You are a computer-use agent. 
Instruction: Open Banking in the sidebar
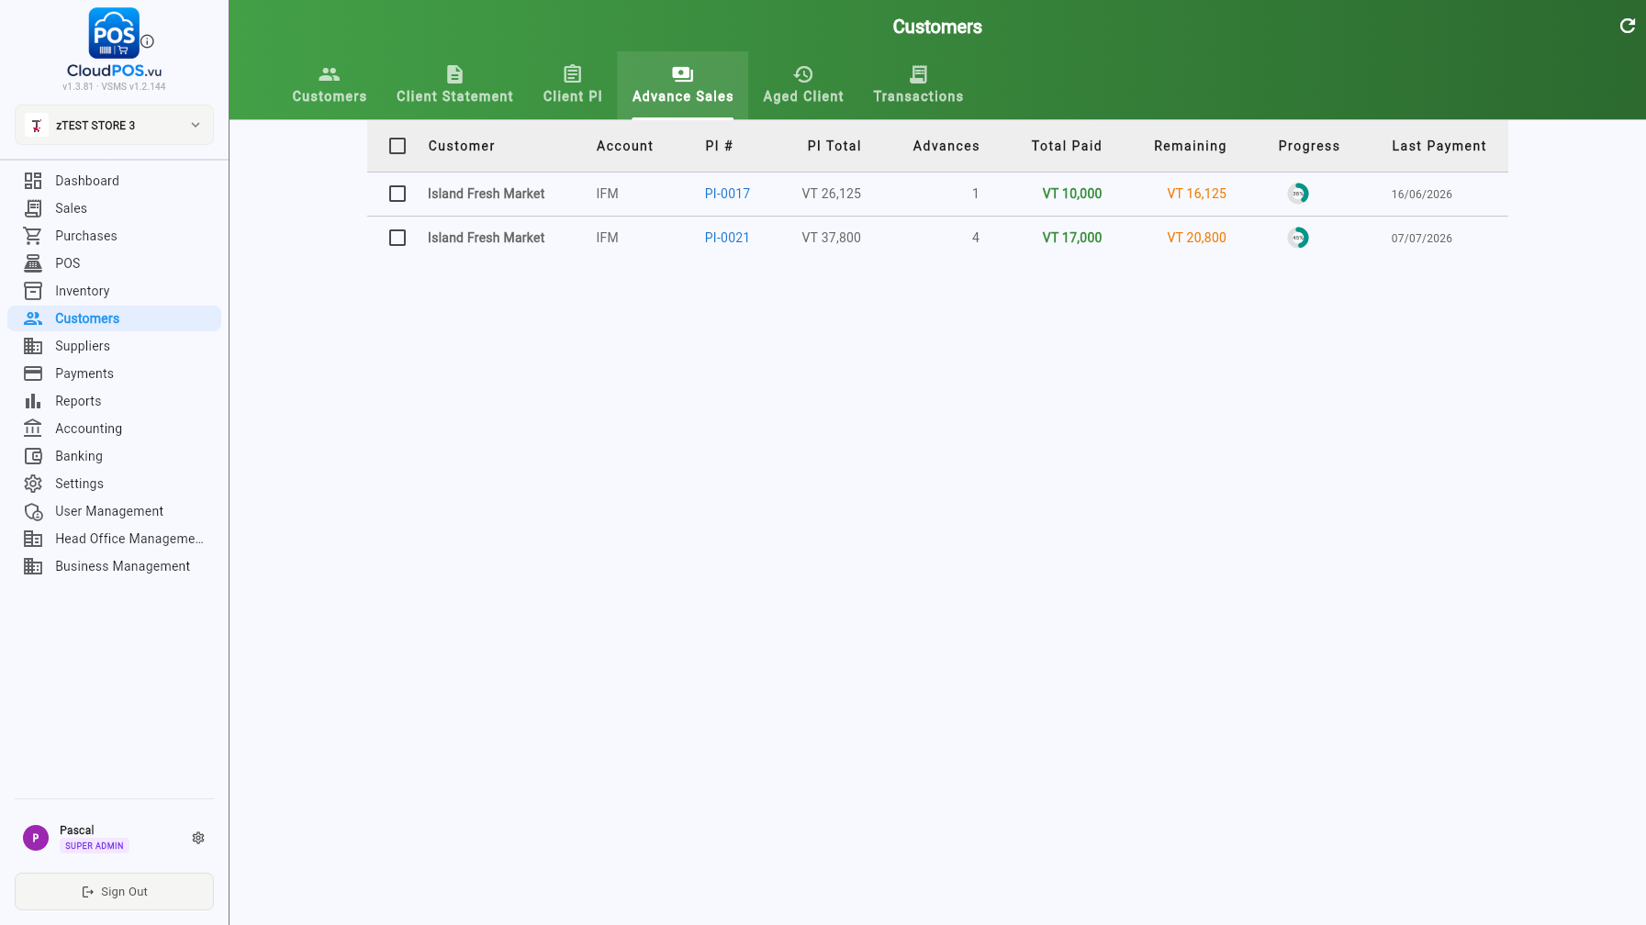pos(114,456)
